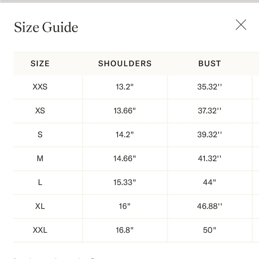
Task: Select the 35.32'' bust value
Action: [x=210, y=87]
